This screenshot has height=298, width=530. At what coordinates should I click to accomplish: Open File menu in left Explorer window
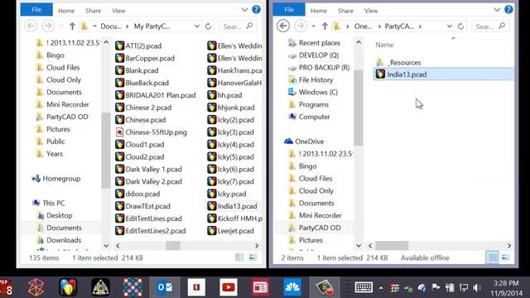point(36,10)
